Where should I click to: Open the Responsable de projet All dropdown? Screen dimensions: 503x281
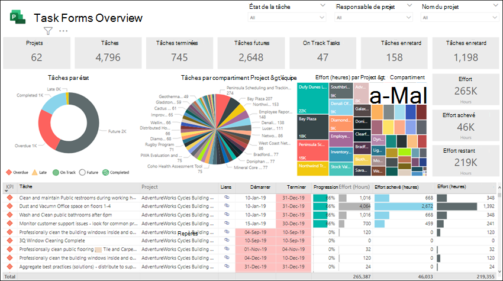click(373, 17)
